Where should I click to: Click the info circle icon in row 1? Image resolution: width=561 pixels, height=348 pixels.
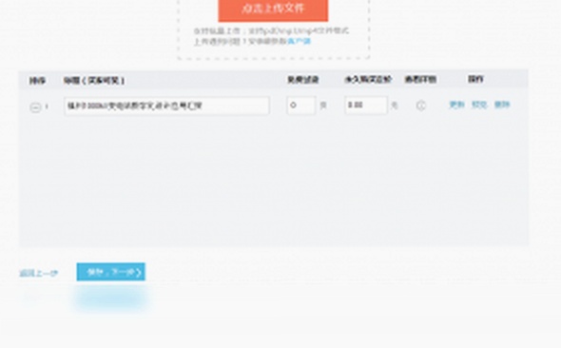coord(421,106)
